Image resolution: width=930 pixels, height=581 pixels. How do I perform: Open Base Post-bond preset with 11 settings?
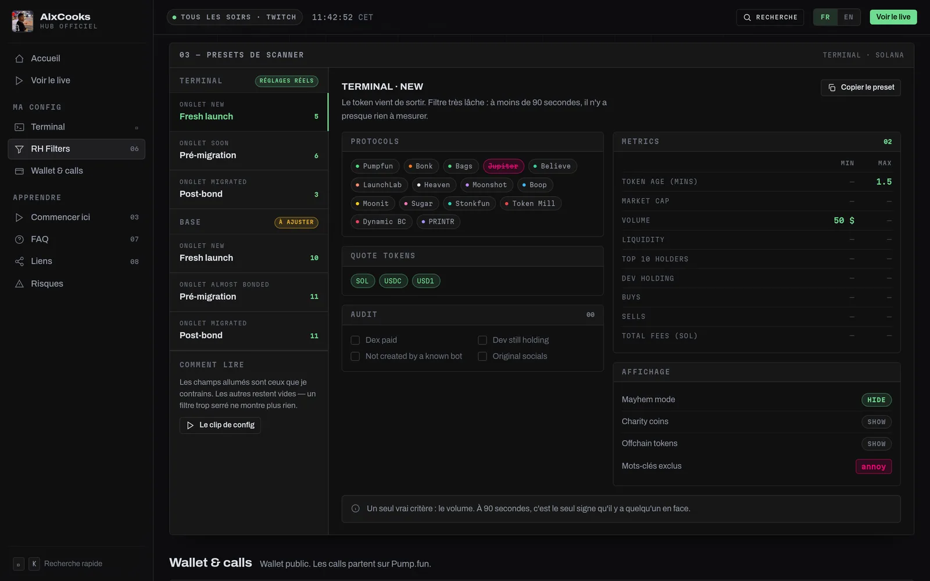click(249, 331)
